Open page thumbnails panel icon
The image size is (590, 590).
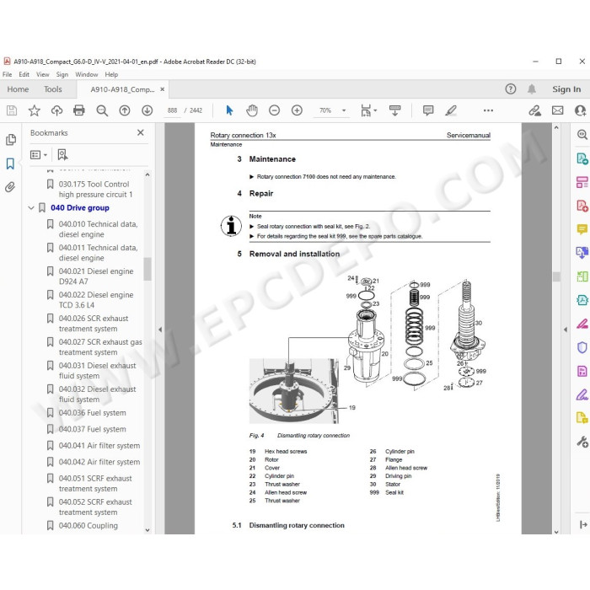click(11, 140)
